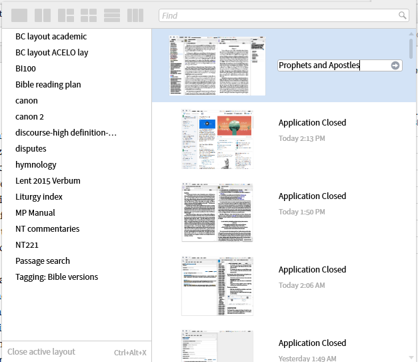Restore Application Closed Today 1:50 PM
The height and width of the screenshot is (362, 418).
coord(312,196)
